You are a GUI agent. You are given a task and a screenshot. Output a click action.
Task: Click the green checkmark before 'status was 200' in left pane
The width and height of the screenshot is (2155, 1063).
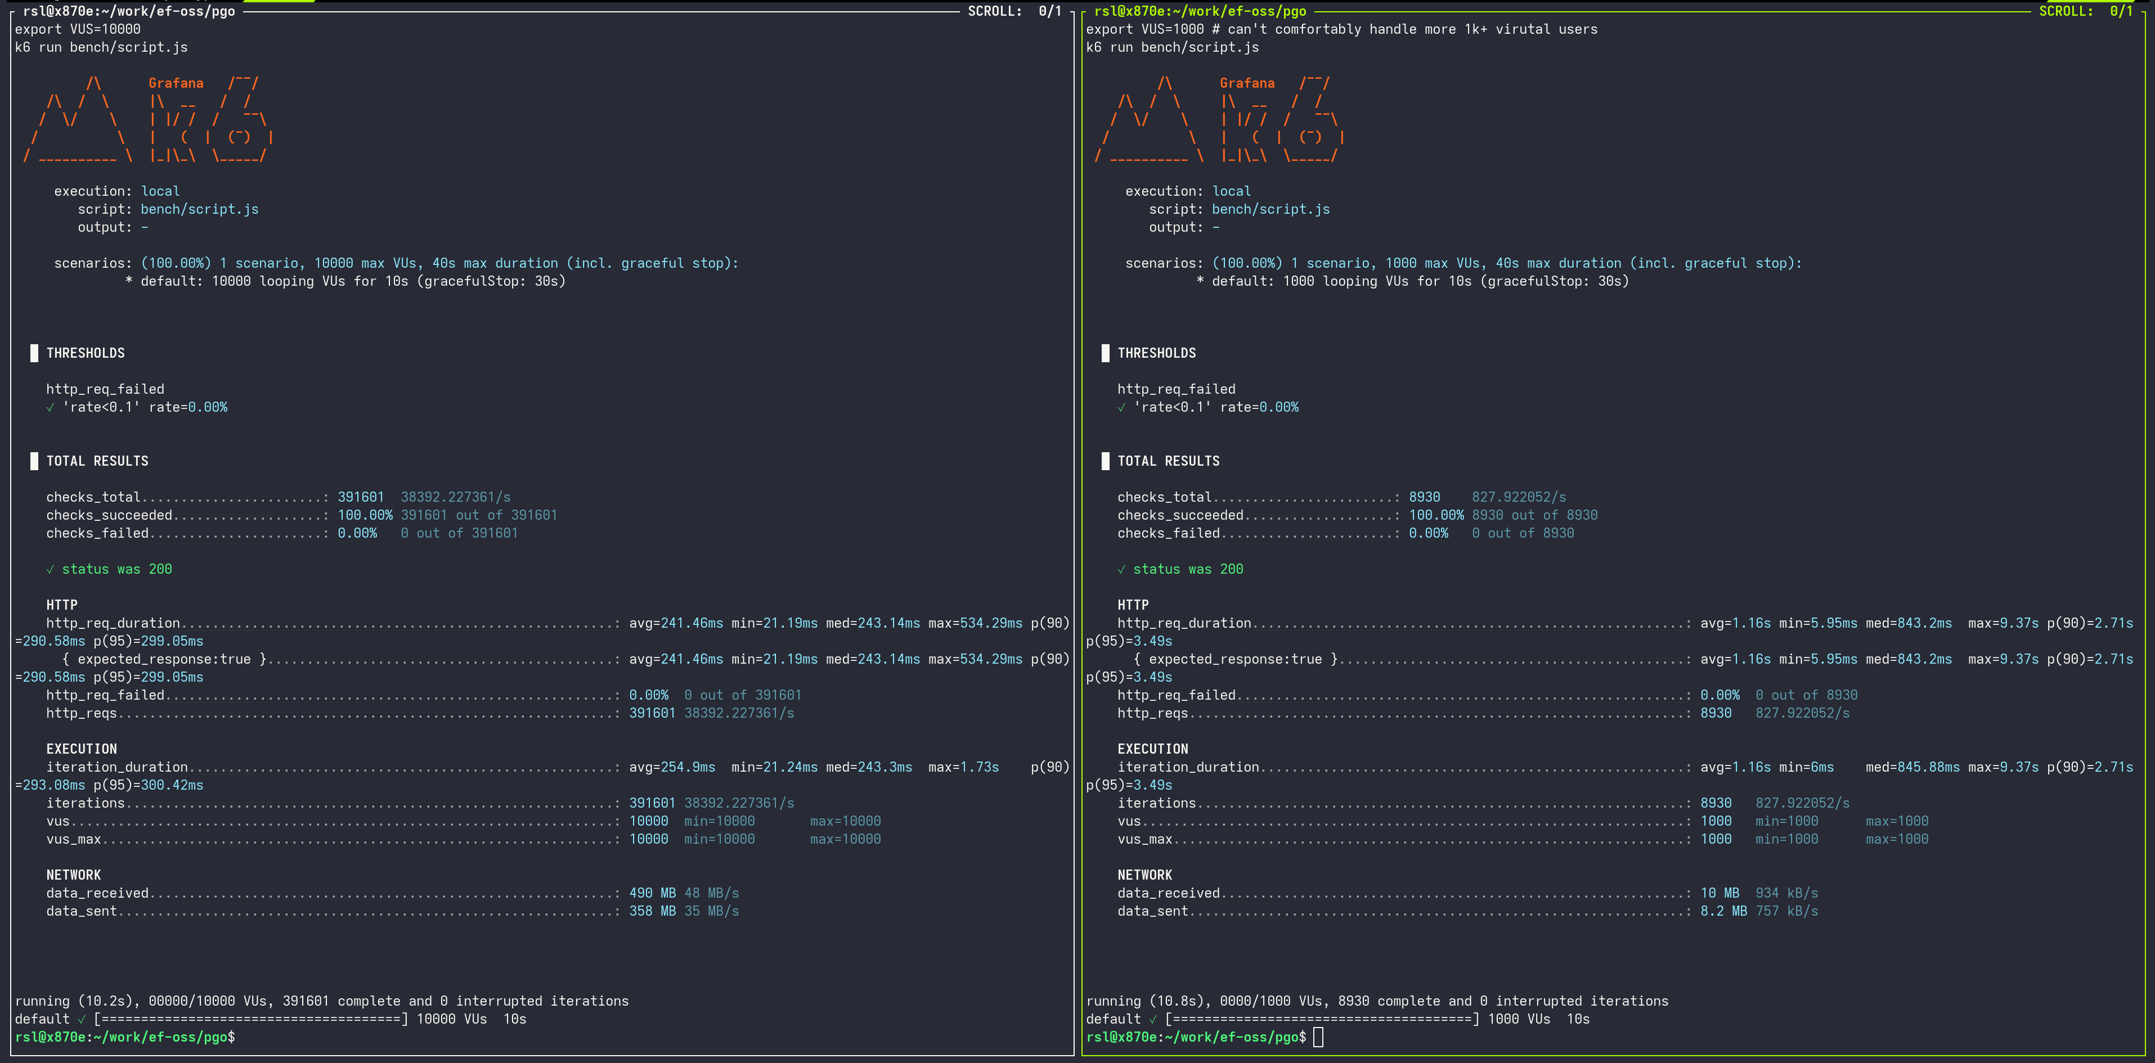(x=50, y=570)
